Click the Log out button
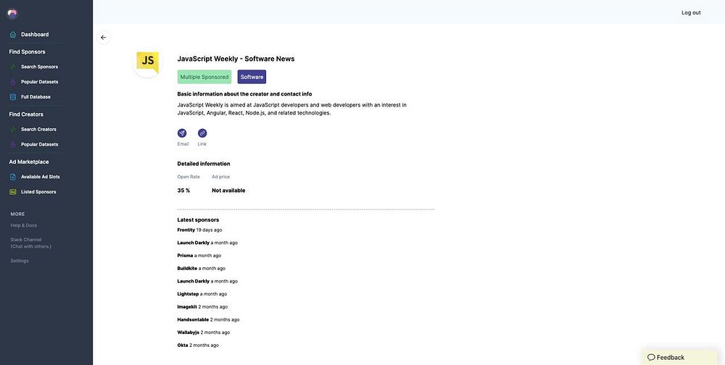Image resolution: width=725 pixels, height=365 pixels. tap(691, 12)
